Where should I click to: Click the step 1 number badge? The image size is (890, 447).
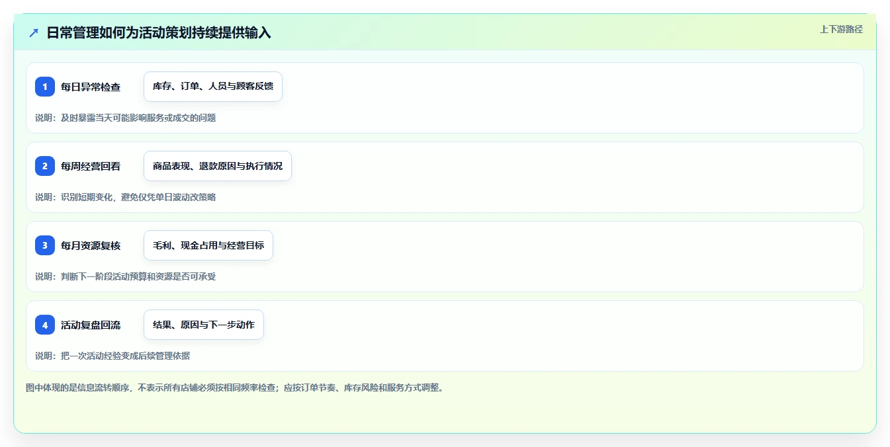coord(45,87)
